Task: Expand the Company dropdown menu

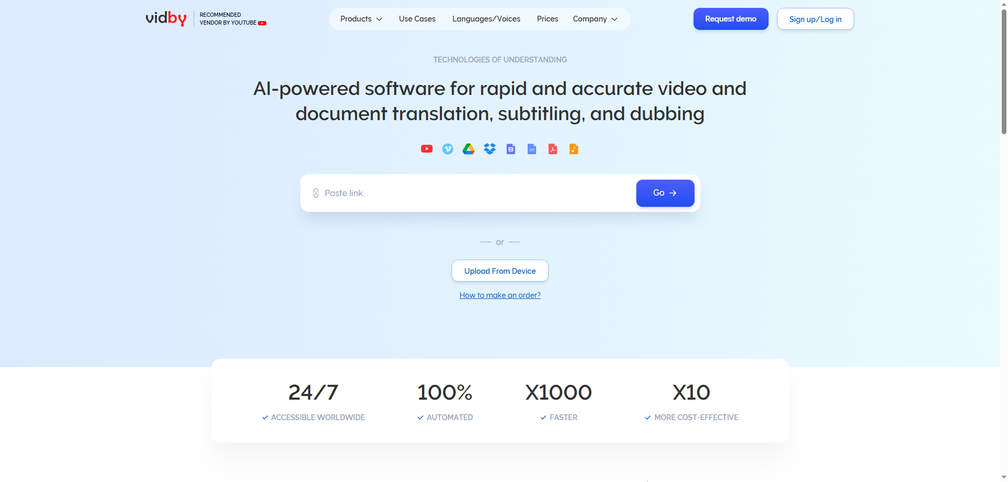Action: pos(595,19)
